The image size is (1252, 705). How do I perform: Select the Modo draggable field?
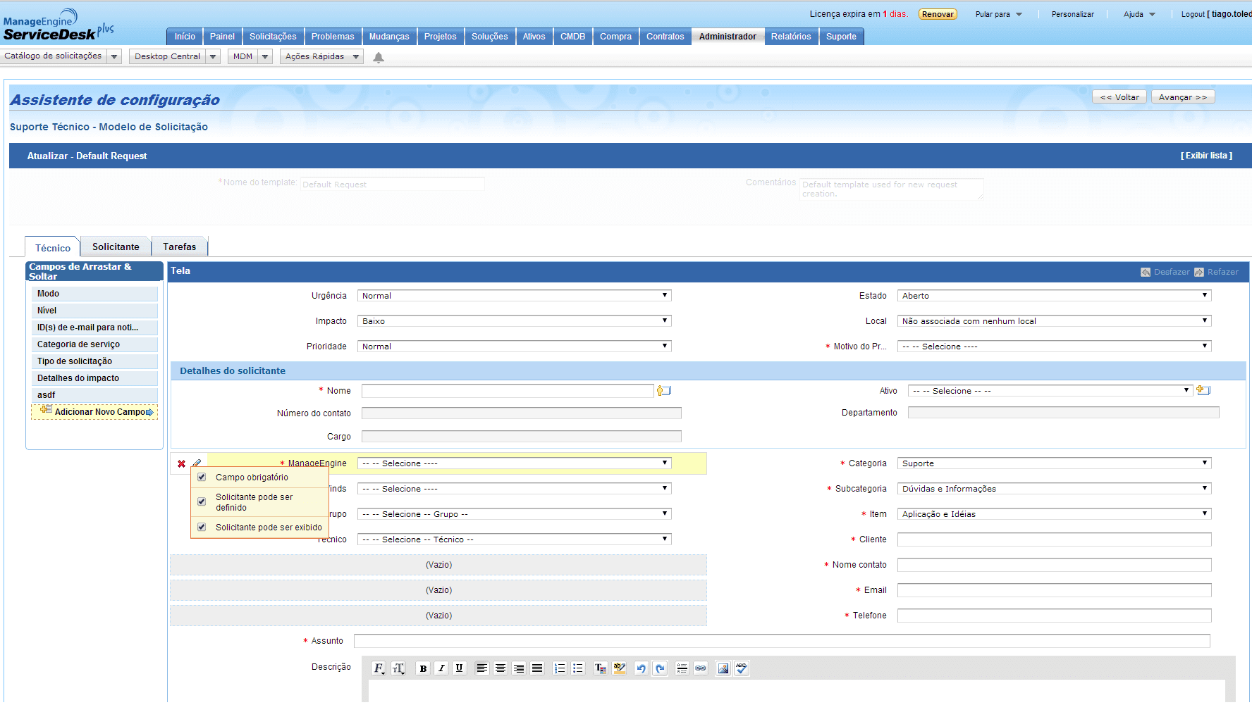click(x=94, y=294)
